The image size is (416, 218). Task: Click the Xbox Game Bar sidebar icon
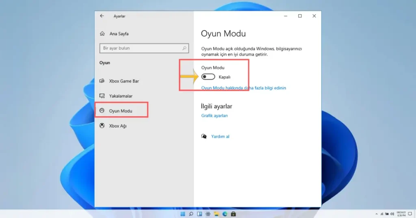click(102, 81)
